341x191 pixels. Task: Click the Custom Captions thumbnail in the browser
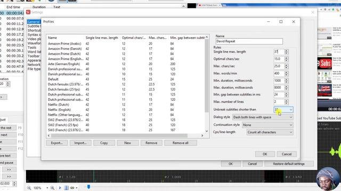click(x=324, y=91)
